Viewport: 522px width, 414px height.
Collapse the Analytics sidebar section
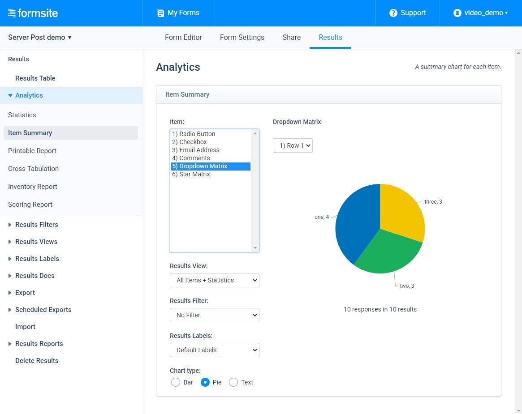10,95
